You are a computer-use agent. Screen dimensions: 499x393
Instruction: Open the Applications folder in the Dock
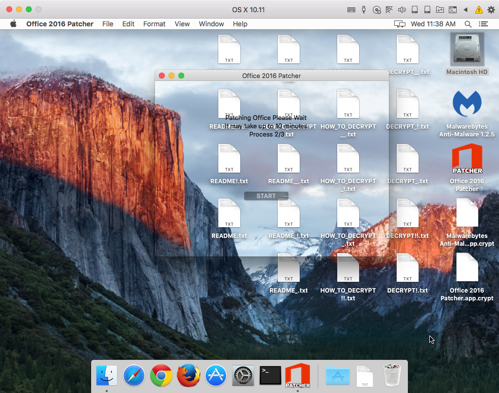pyautogui.click(x=338, y=375)
